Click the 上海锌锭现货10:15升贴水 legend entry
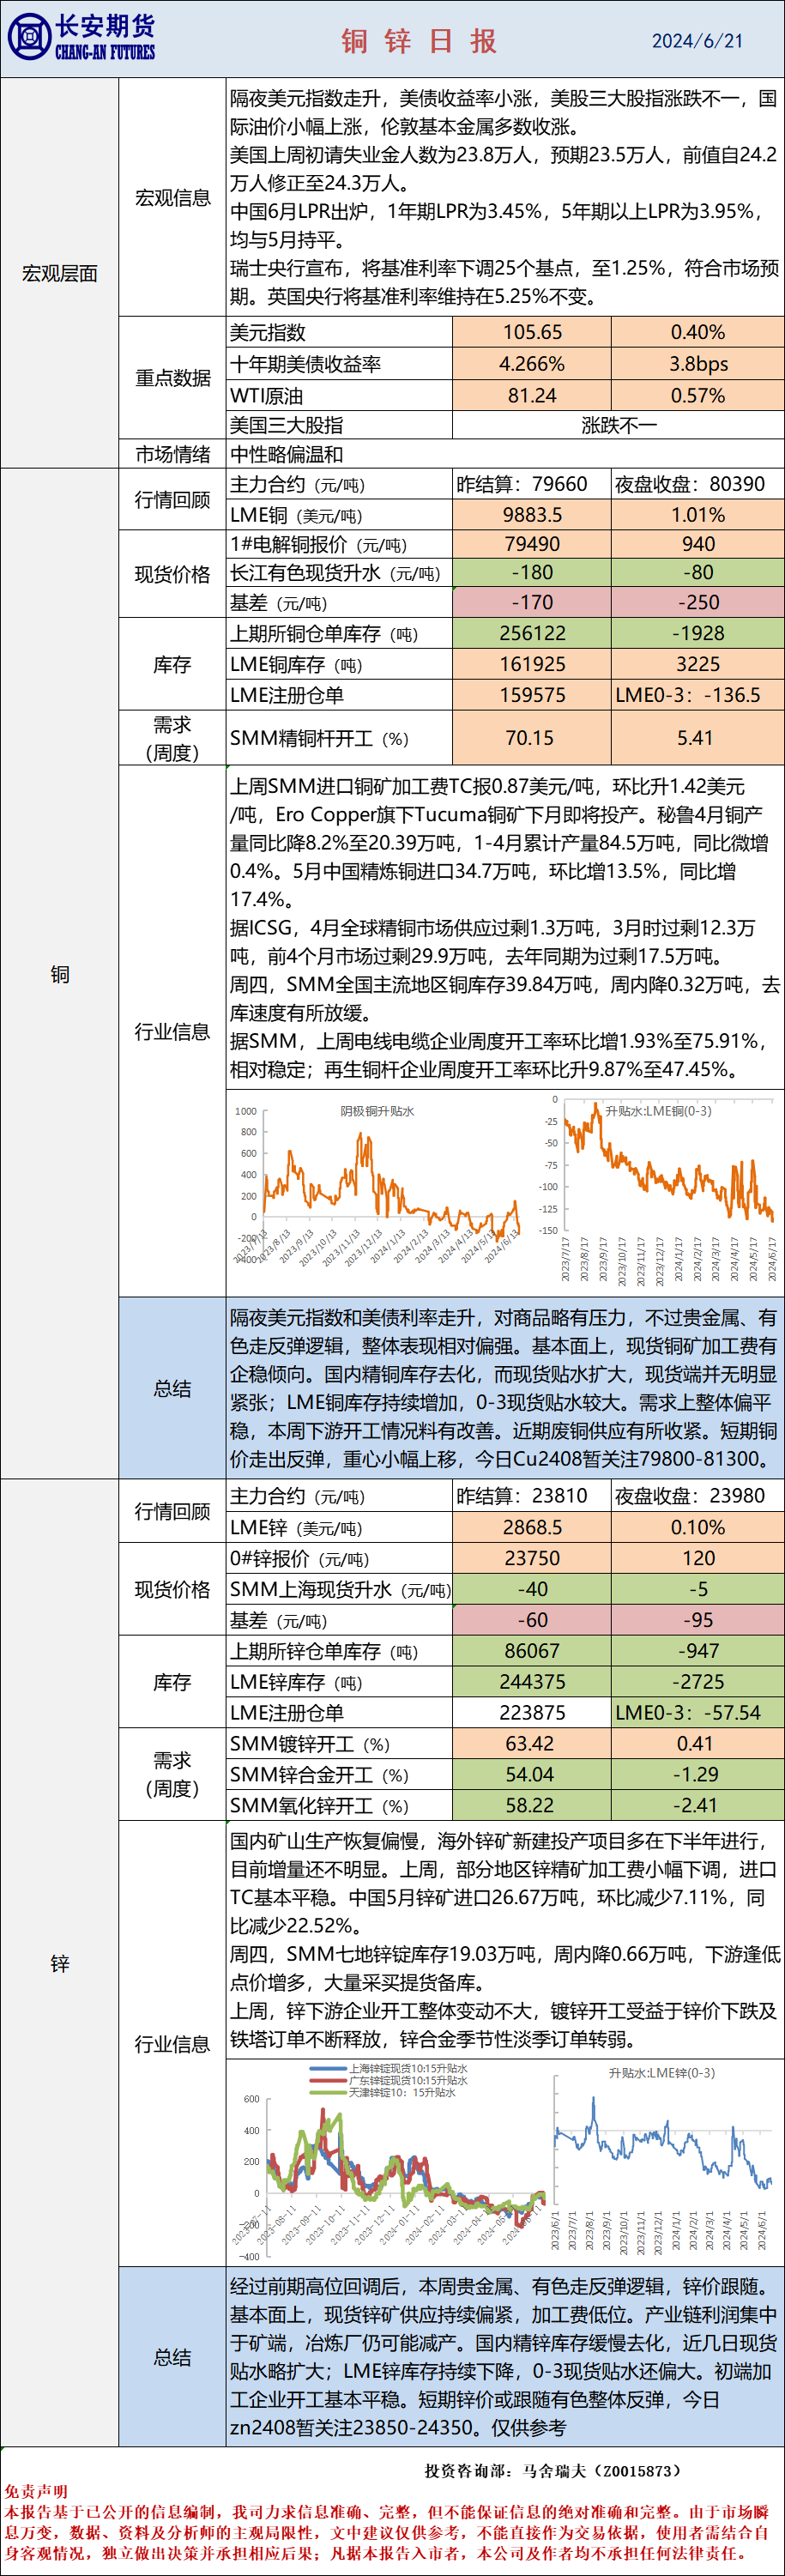Viewport: 785px width, 2576px height. (387, 2068)
